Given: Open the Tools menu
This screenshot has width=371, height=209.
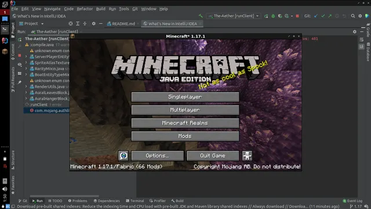Looking at the screenshot, I should [123, 9].
